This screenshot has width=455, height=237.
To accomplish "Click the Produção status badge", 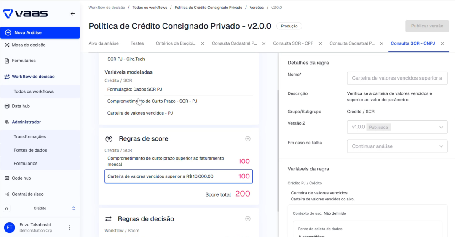I will pyautogui.click(x=289, y=26).
